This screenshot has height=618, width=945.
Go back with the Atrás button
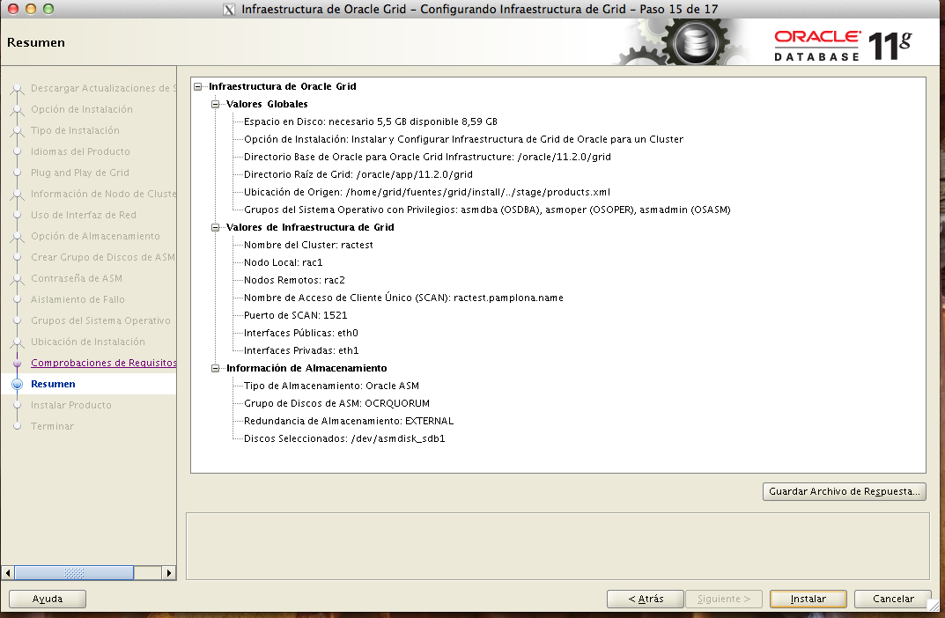coord(646,599)
